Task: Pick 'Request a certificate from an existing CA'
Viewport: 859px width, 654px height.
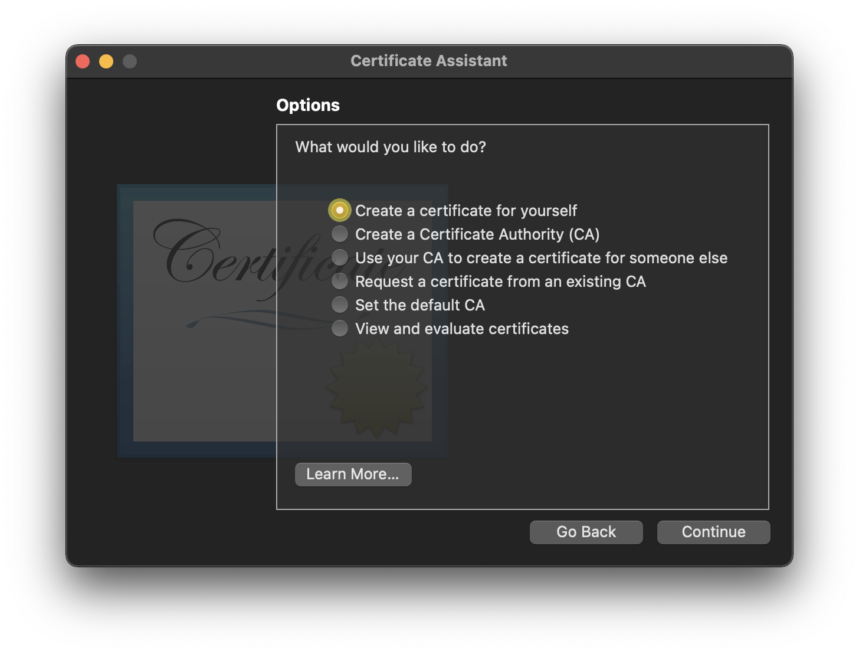Action: (x=340, y=282)
